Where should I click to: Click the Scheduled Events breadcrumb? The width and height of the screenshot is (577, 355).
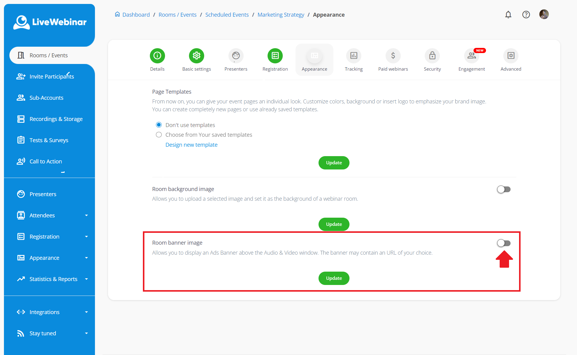pos(227,15)
